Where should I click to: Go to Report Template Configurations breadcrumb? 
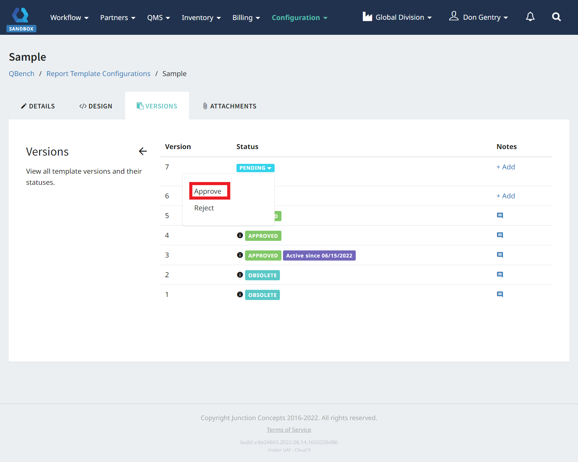pyautogui.click(x=98, y=74)
